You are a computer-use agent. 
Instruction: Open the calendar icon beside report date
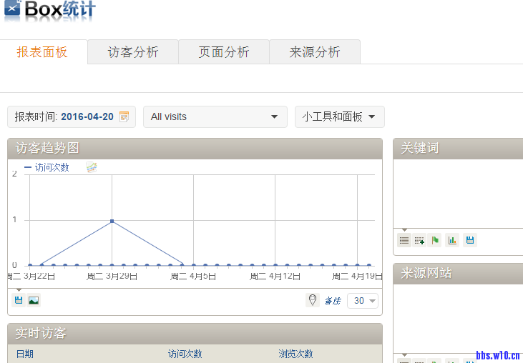(x=124, y=116)
